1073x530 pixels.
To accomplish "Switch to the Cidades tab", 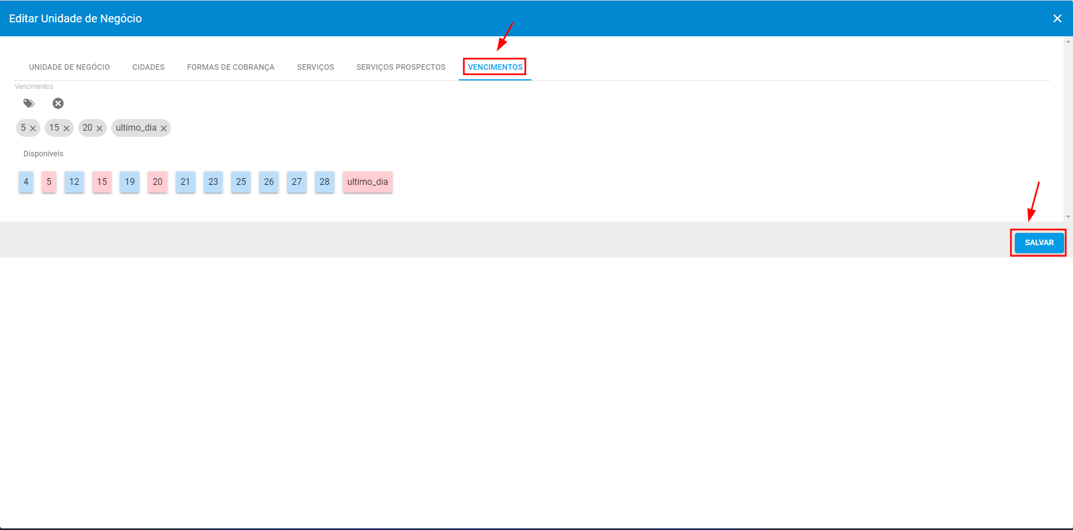I will click(149, 67).
